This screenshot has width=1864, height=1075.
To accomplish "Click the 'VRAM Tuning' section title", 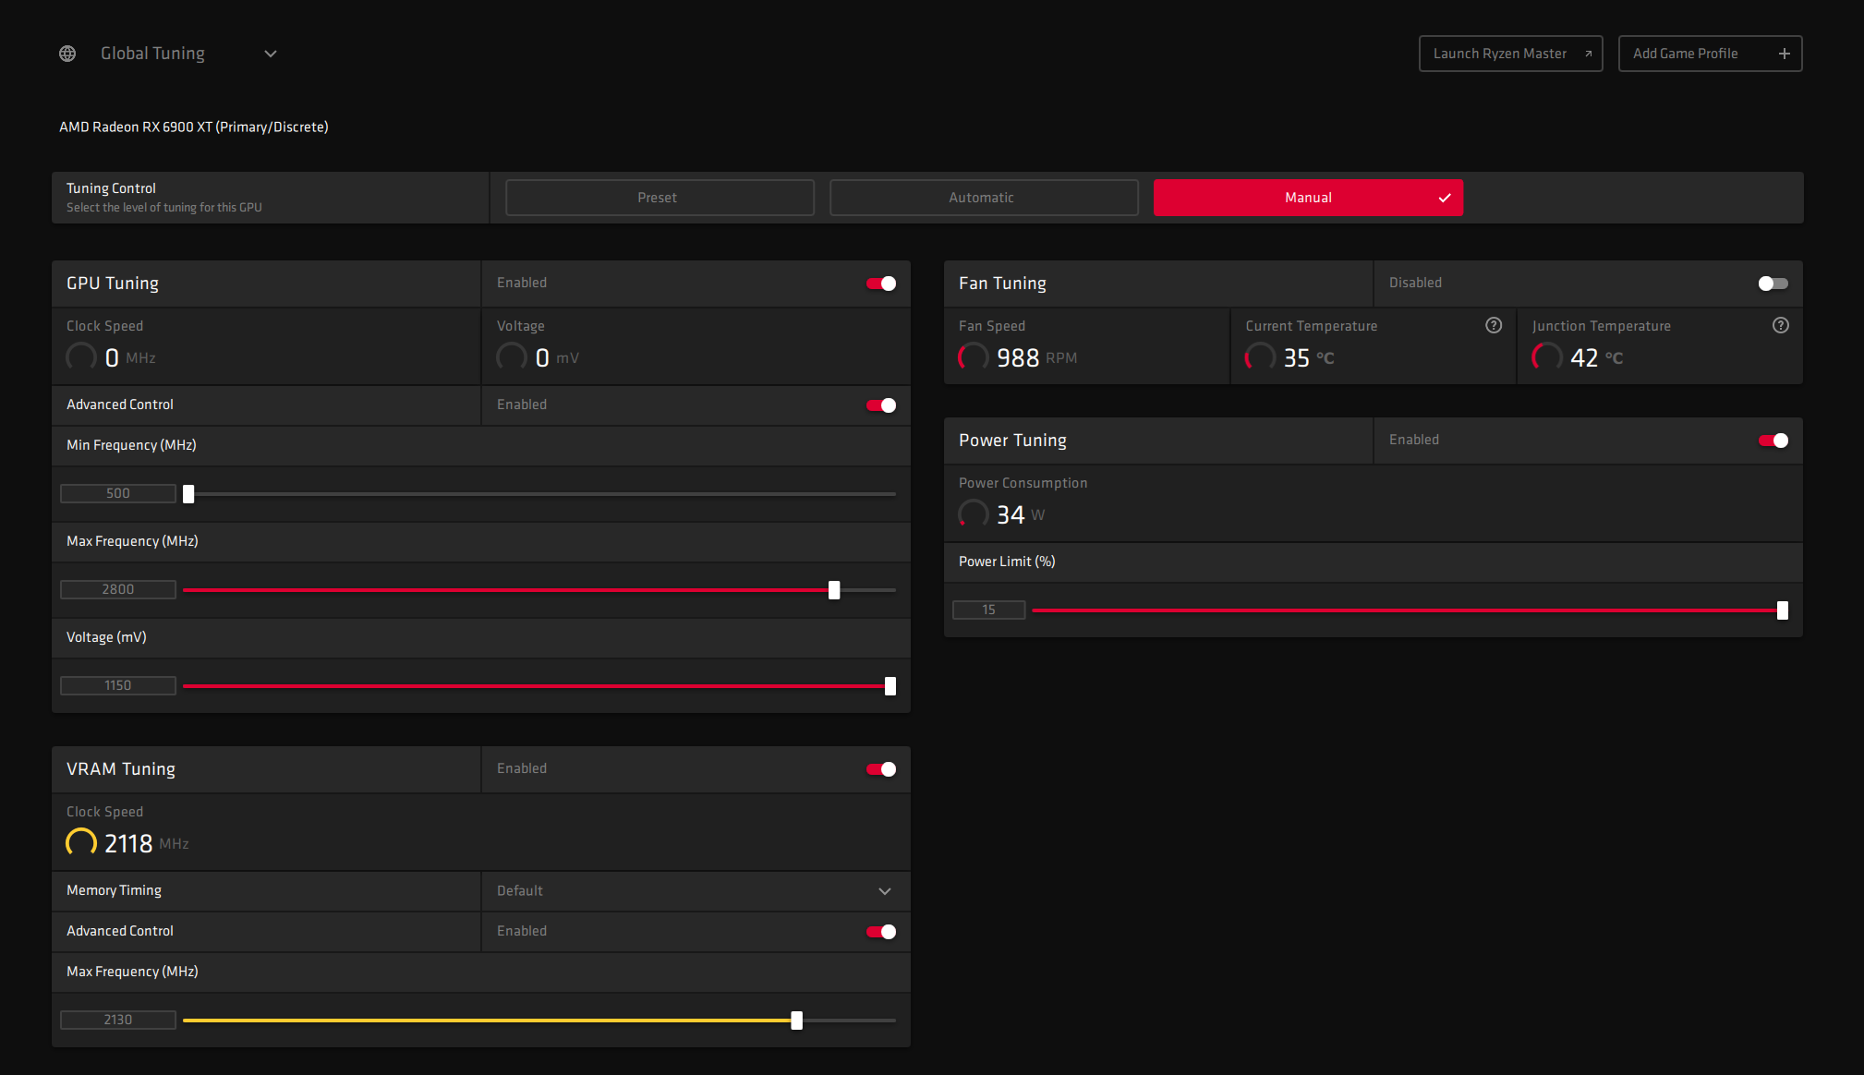I will click(121, 769).
